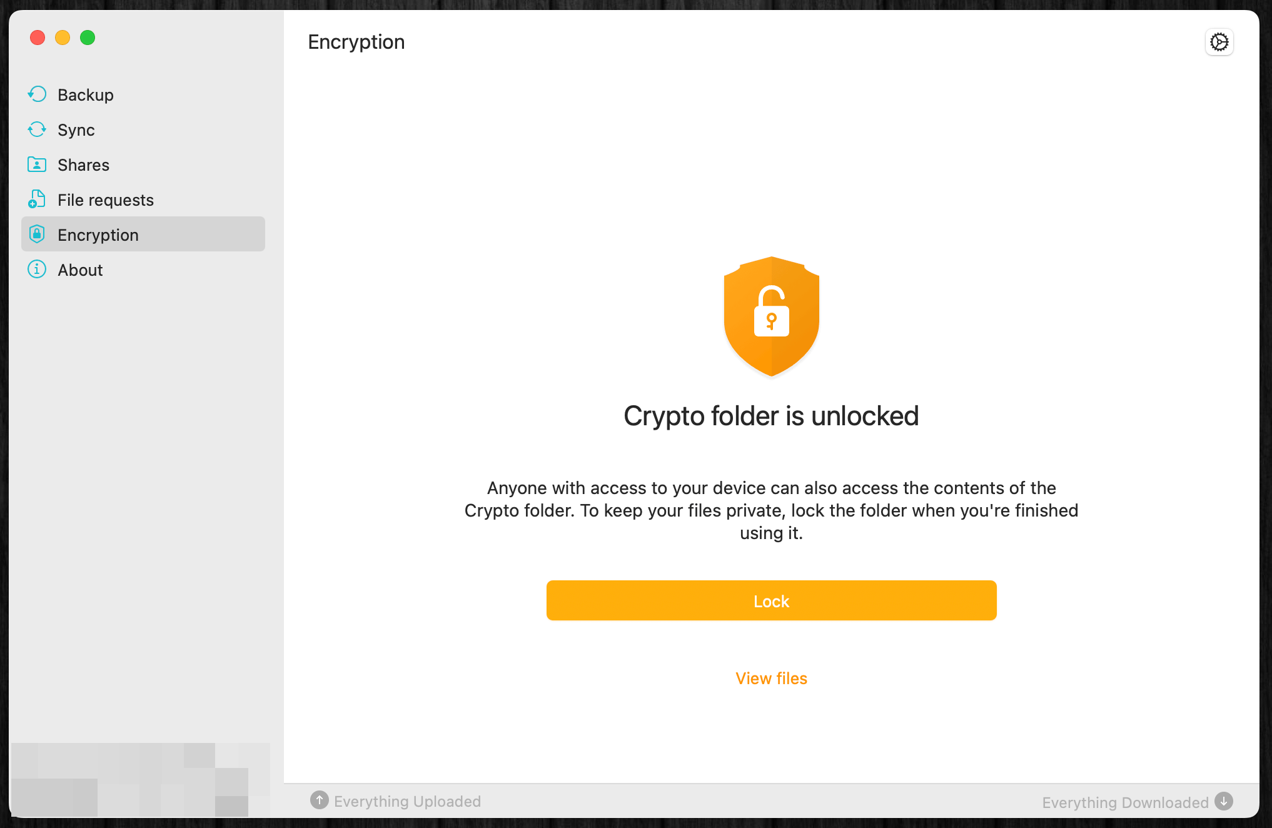Click the Everything Uploaded status text
The image size is (1272, 828).
(407, 802)
